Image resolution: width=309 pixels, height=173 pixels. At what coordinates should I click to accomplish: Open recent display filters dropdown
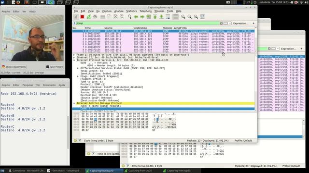click(x=230, y=24)
